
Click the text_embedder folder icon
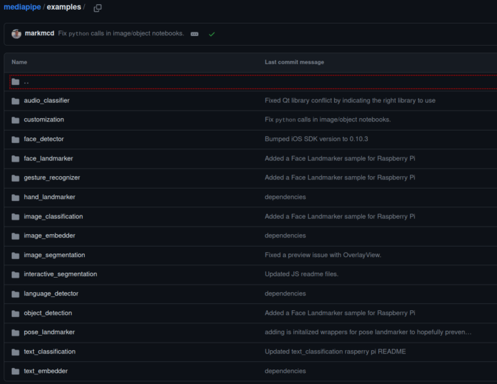tap(15, 371)
